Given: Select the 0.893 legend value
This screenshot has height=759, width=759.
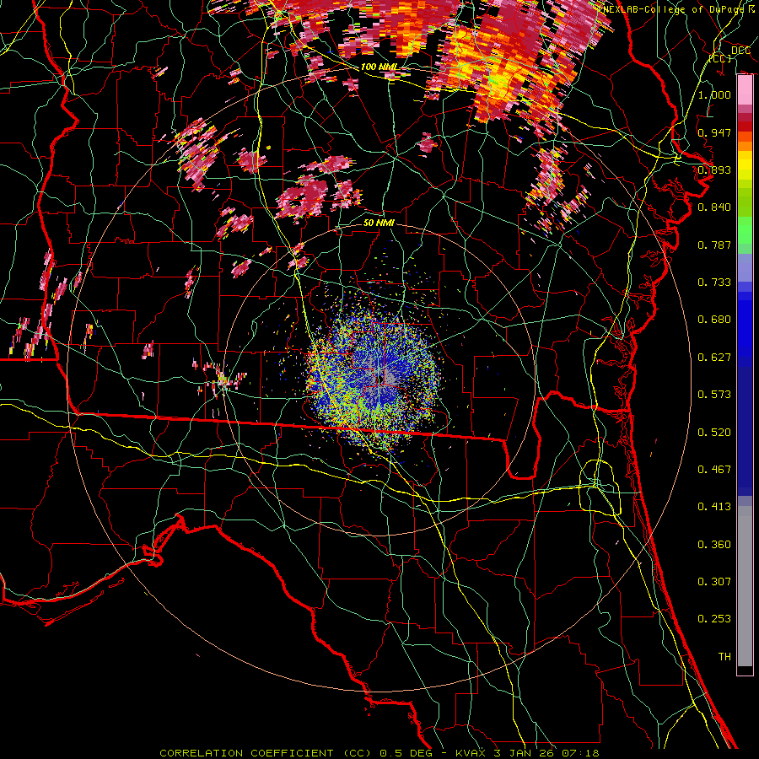Looking at the screenshot, I should tap(714, 170).
